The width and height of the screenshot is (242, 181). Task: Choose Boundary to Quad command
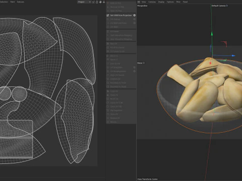pyautogui.click(x=121, y=86)
